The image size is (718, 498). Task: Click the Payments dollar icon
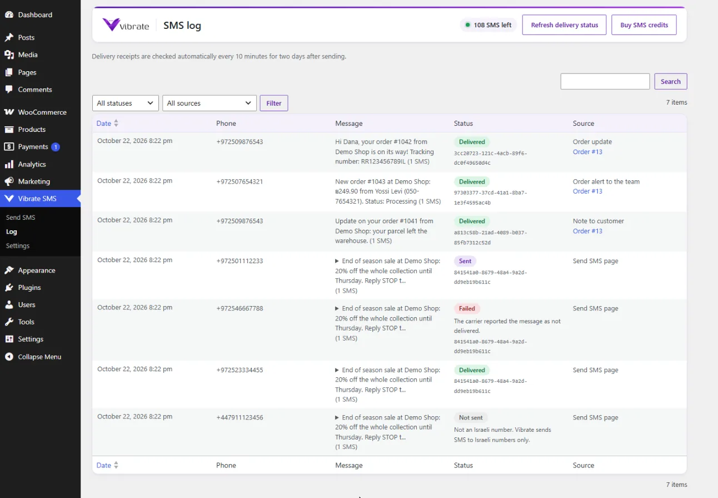click(x=9, y=147)
